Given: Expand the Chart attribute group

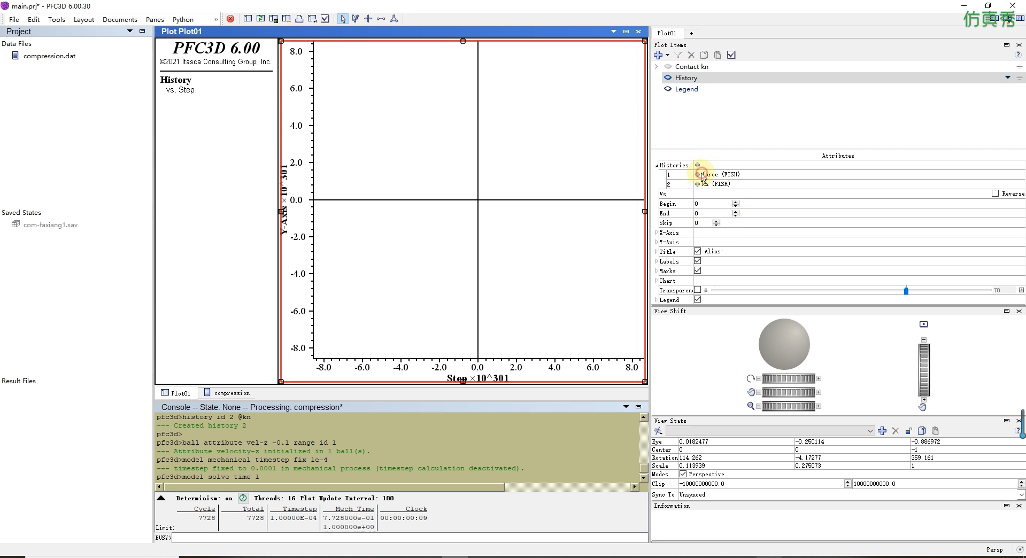Looking at the screenshot, I should 657,281.
